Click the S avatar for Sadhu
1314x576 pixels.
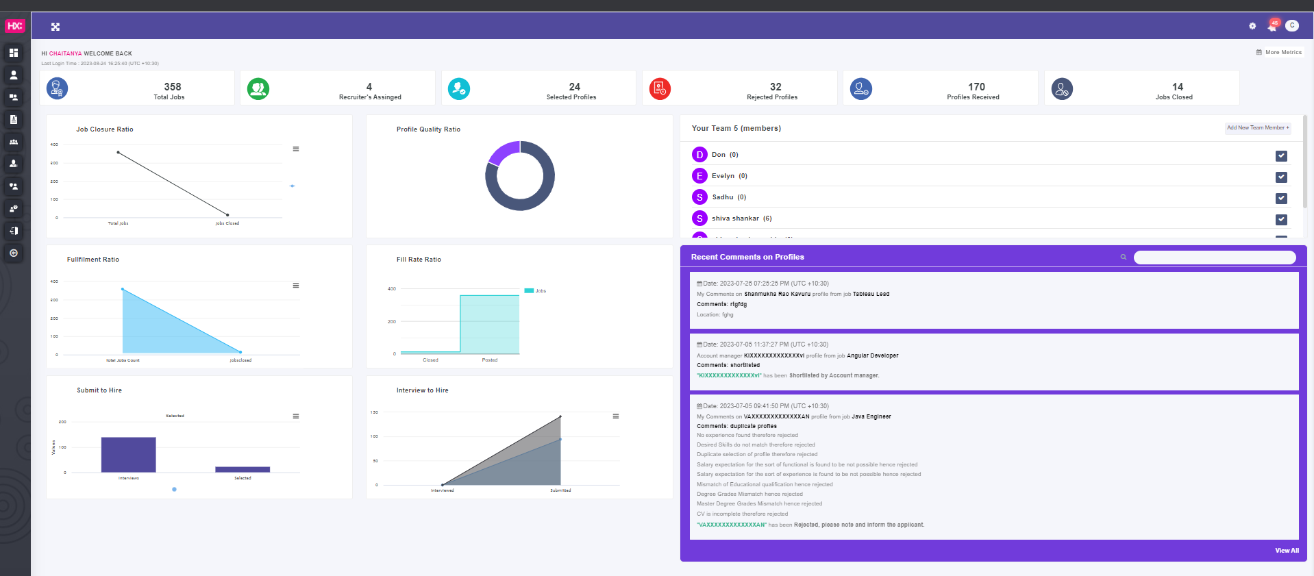point(699,197)
